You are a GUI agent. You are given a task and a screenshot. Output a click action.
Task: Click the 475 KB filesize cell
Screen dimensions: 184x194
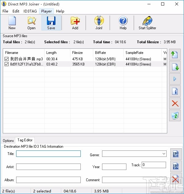click(77, 59)
